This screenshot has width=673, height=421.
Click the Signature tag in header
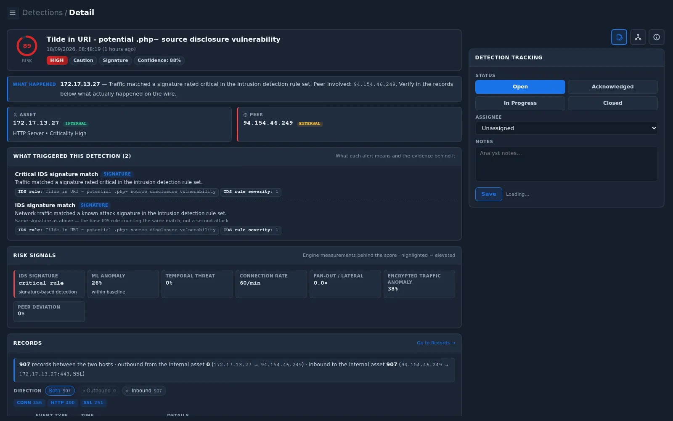[115, 61]
